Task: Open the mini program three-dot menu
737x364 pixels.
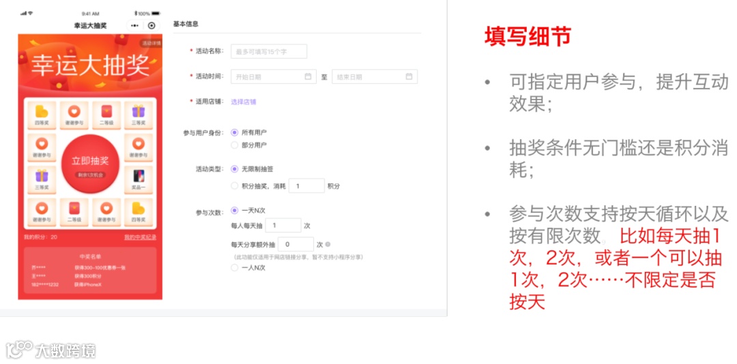Action: coord(135,25)
